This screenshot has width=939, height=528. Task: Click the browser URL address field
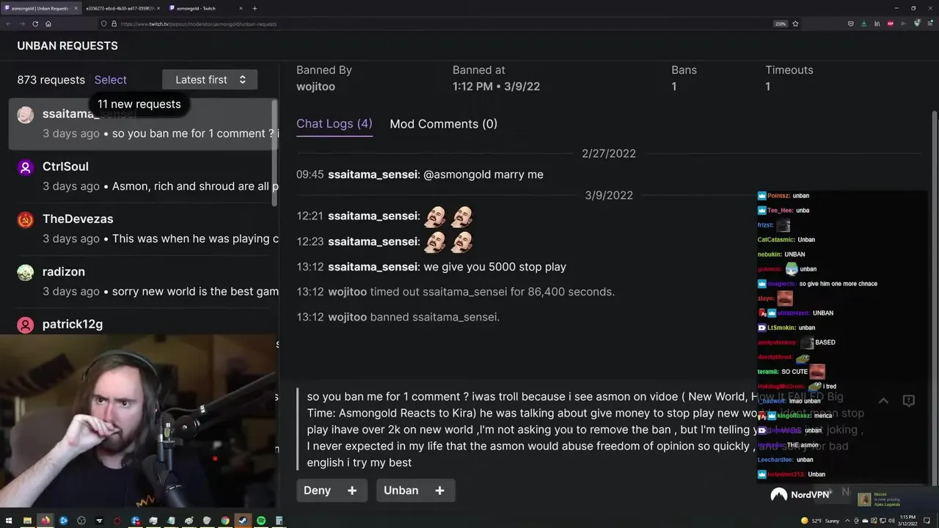(440, 23)
